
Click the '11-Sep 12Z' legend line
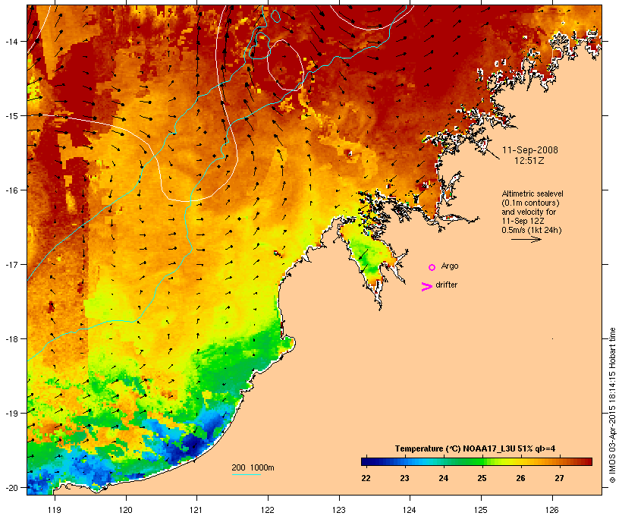click(523, 221)
